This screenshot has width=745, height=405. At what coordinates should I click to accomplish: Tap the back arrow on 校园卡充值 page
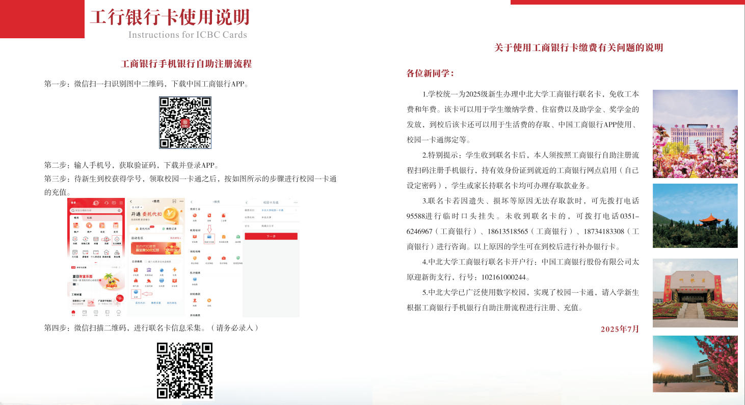246,202
